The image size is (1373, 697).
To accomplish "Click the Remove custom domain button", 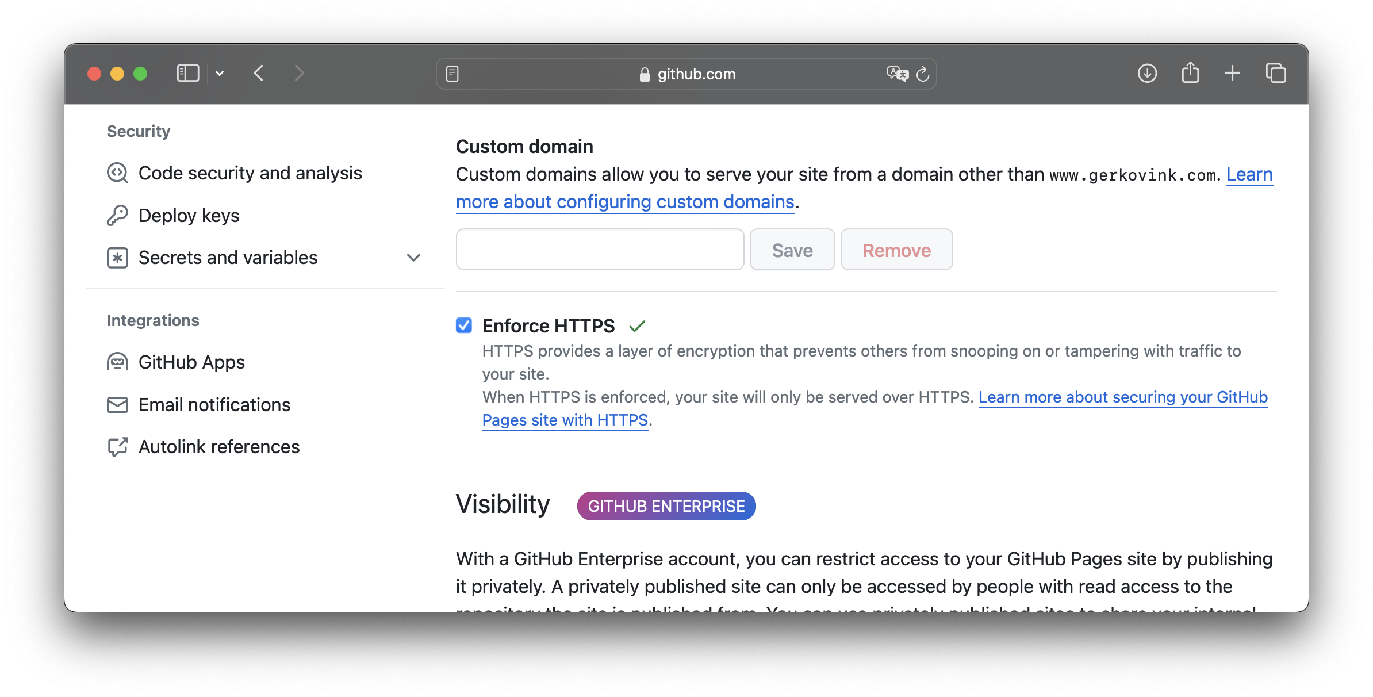I will coord(897,250).
